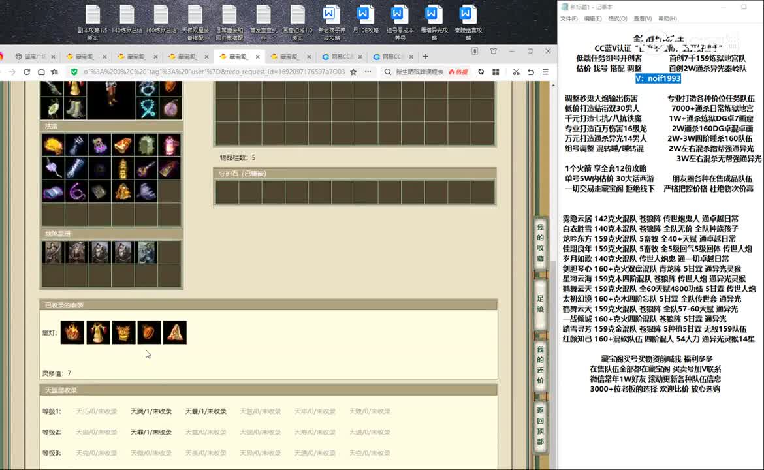This screenshot has height=470, width=764.
Task: Bookmark page with the address bar star
Action: click(353, 72)
